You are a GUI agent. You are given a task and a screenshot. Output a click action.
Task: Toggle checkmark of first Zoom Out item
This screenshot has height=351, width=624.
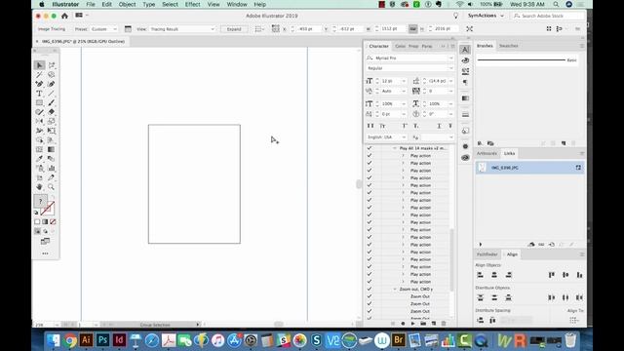(370, 296)
